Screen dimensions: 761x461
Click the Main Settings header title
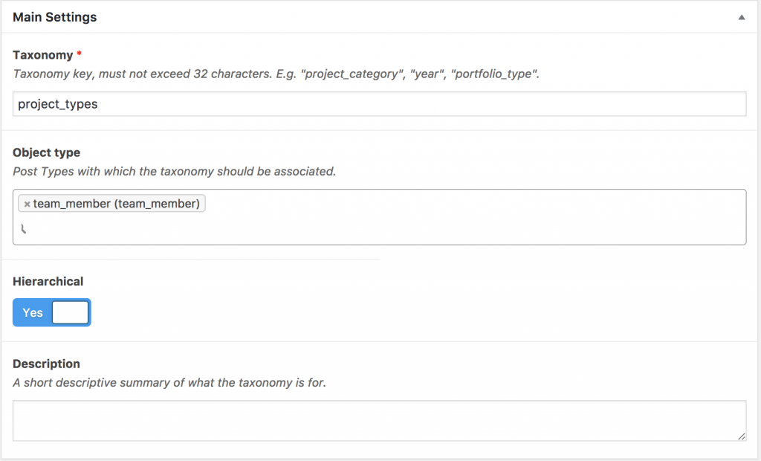(x=54, y=17)
